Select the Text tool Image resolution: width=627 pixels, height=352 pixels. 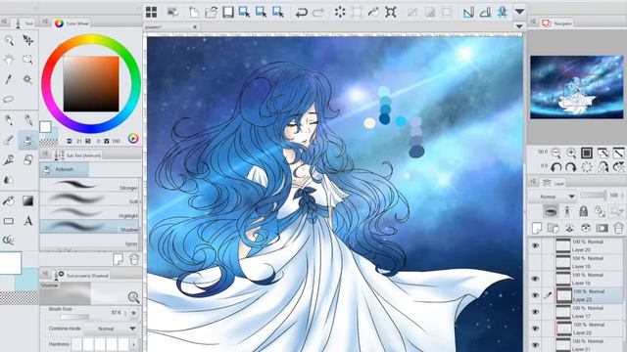(x=27, y=221)
